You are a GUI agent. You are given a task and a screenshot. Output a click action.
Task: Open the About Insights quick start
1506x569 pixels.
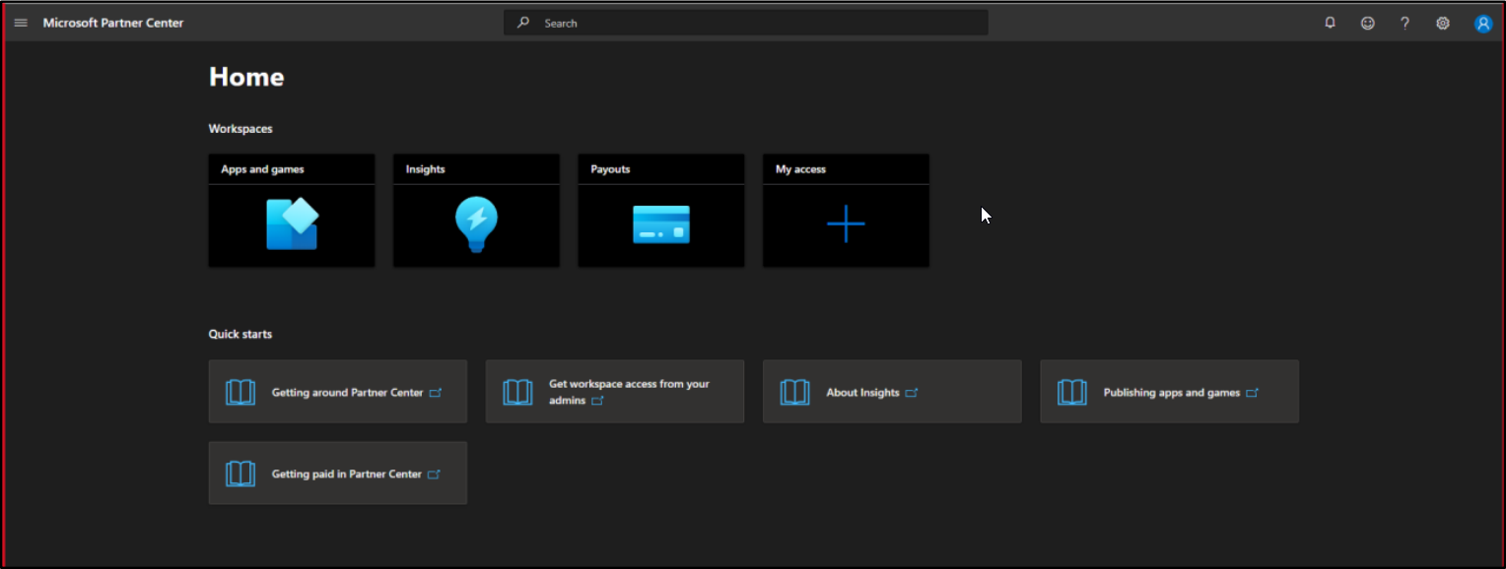coord(862,393)
